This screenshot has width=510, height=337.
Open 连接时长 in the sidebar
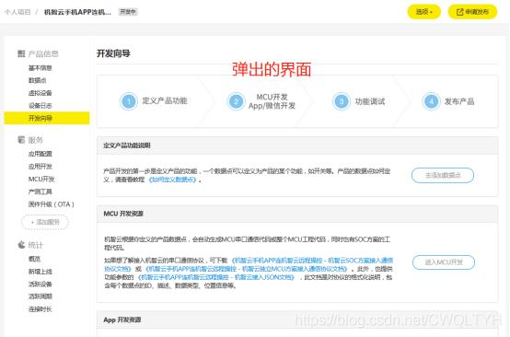(40, 309)
